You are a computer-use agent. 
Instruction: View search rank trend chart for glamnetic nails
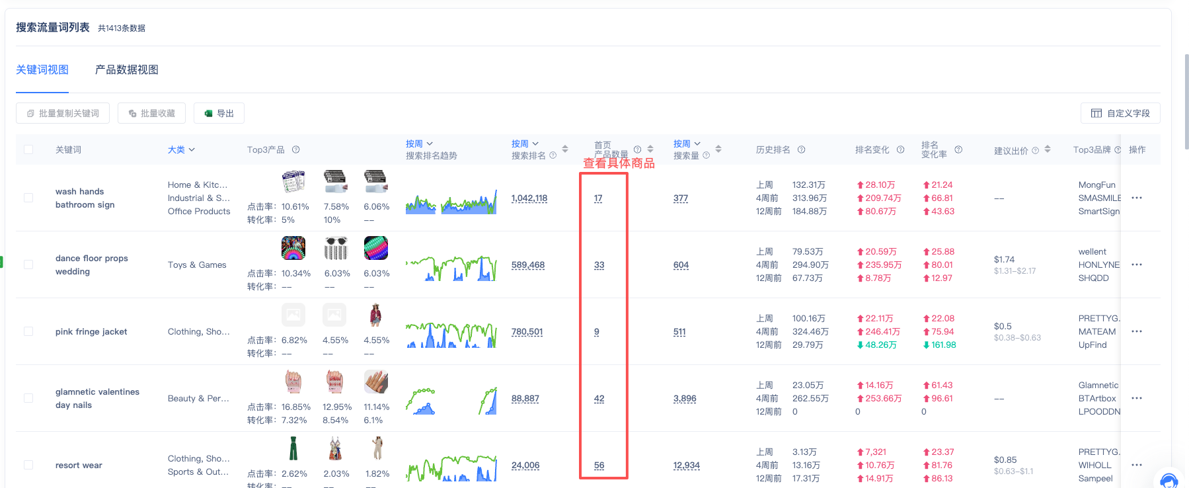(451, 401)
